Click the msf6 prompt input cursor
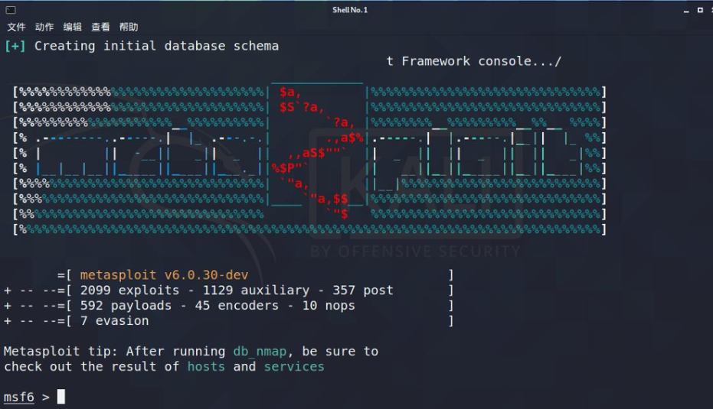The width and height of the screenshot is (713, 409). tap(61, 396)
